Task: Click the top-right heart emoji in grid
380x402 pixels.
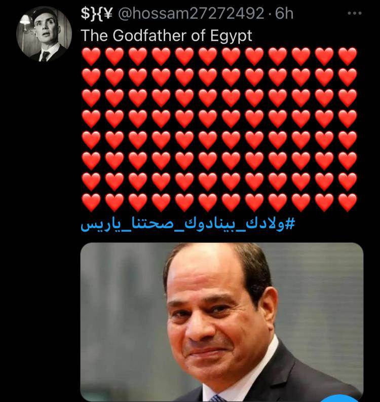Action: coord(348,56)
